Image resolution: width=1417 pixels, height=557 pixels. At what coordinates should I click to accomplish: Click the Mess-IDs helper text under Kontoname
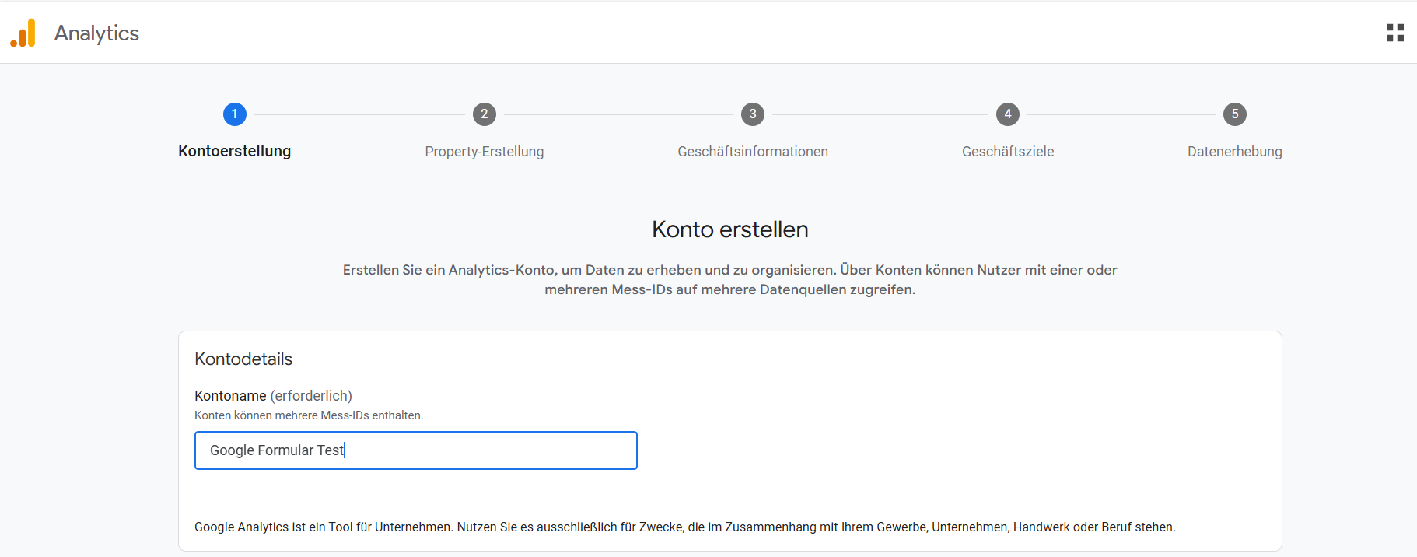tap(309, 415)
